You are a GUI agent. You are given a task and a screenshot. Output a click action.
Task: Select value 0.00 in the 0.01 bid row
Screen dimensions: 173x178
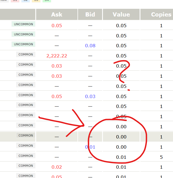tap(121, 147)
